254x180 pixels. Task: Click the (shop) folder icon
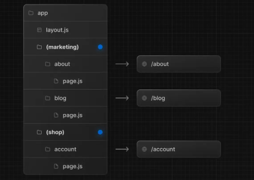click(x=39, y=132)
